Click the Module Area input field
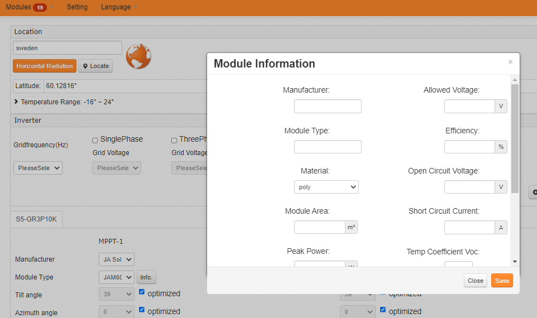Image resolution: width=537 pixels, height=318 pixels. [x=319, y=227]
